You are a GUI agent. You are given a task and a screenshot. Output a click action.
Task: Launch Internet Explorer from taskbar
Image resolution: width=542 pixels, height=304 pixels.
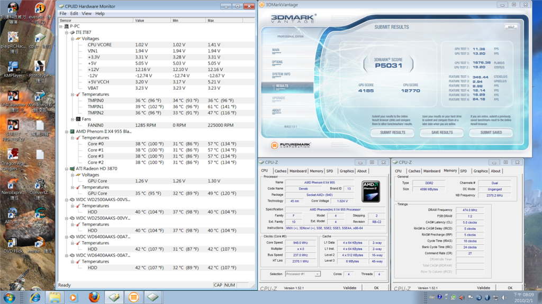[x=35, y=297]
